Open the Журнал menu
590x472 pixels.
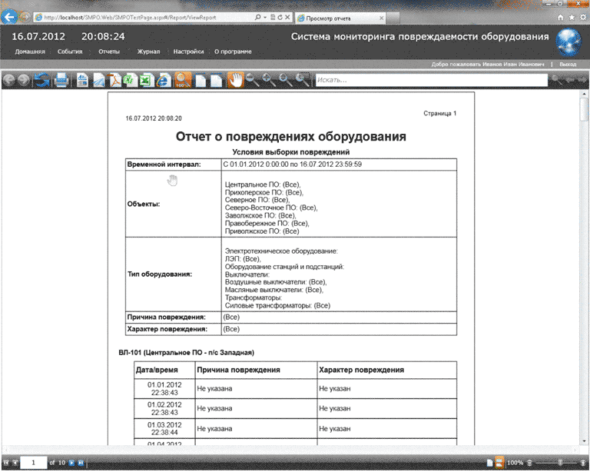coord(148,52)
